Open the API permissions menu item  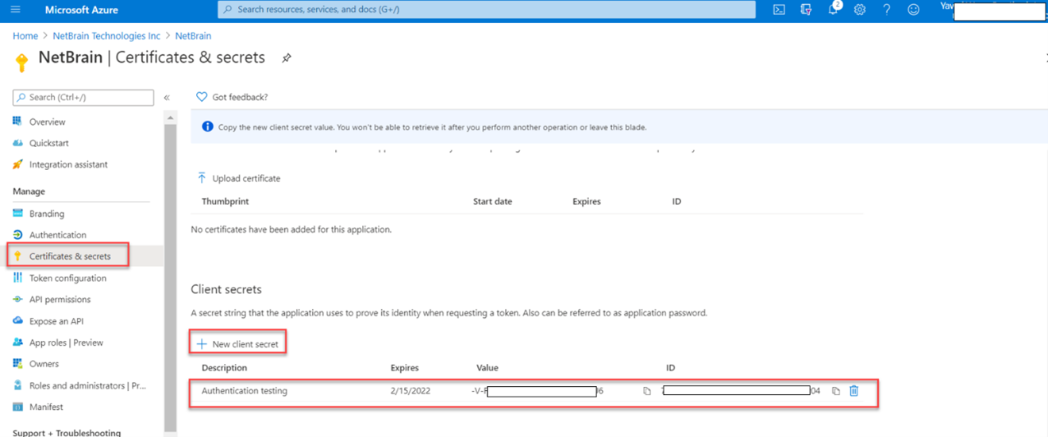pos(60,300)
